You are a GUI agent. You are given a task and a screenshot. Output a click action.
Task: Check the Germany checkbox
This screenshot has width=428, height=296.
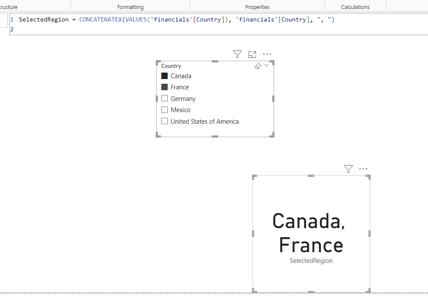(164, 98)
